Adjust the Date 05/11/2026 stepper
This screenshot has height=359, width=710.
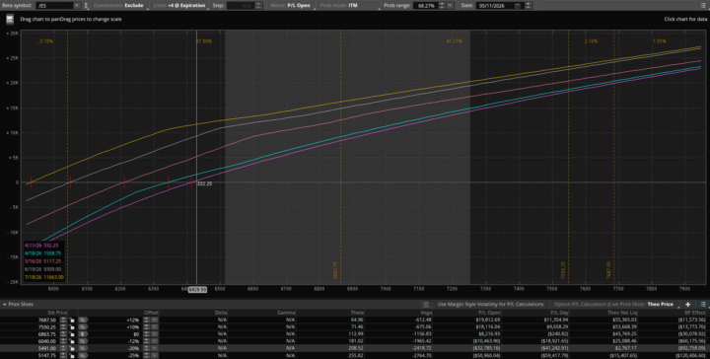tap(528, 6)
